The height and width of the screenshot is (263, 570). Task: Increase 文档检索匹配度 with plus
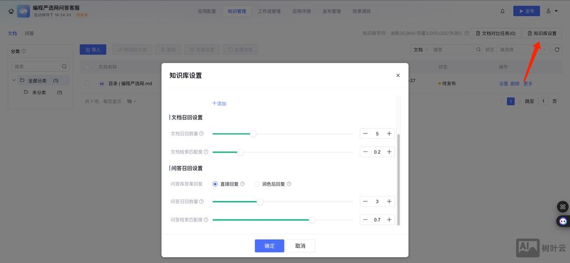[x=389, y=151]
